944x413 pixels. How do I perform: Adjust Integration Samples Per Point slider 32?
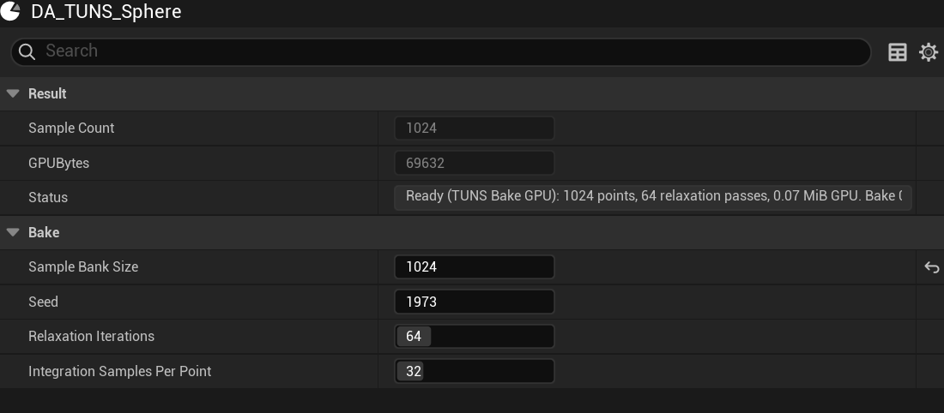click(x=475, y=371)
